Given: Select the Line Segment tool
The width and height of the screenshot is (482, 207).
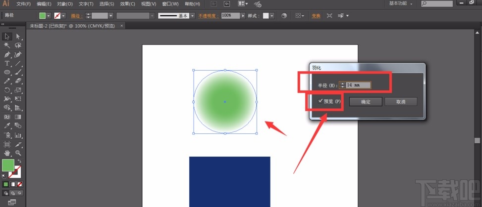Looking at the screenshot, I should 18,63.
